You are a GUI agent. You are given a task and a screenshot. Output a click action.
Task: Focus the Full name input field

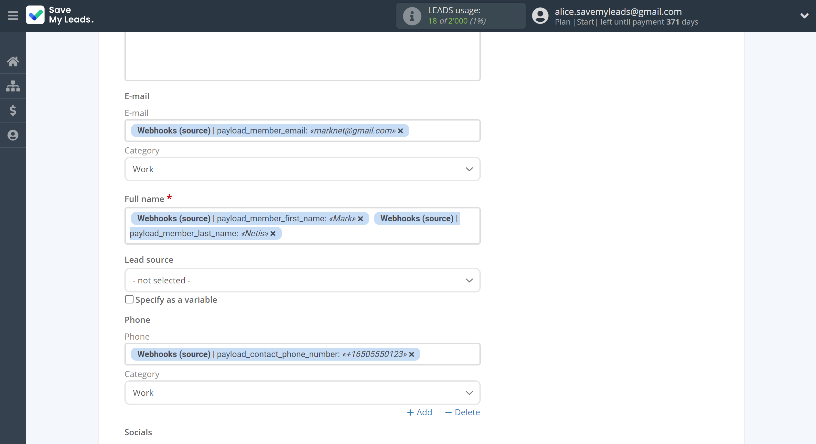tap(302, 226)
